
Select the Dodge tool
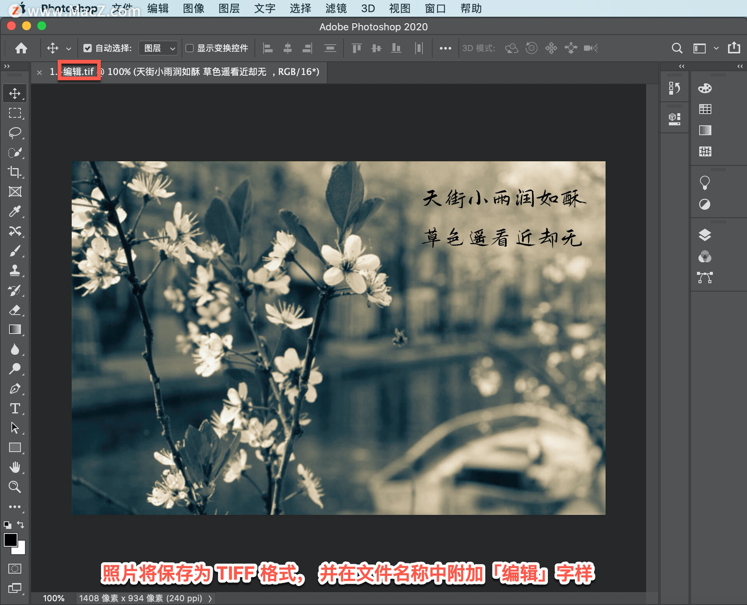[x=15, y=369]
